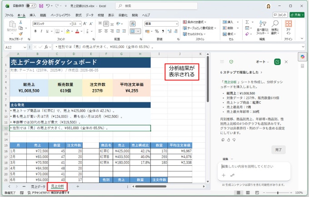Open the Name Box dropdown arrow
The height and width of the screenshot is (197, 309).
(x=25, y=47)
